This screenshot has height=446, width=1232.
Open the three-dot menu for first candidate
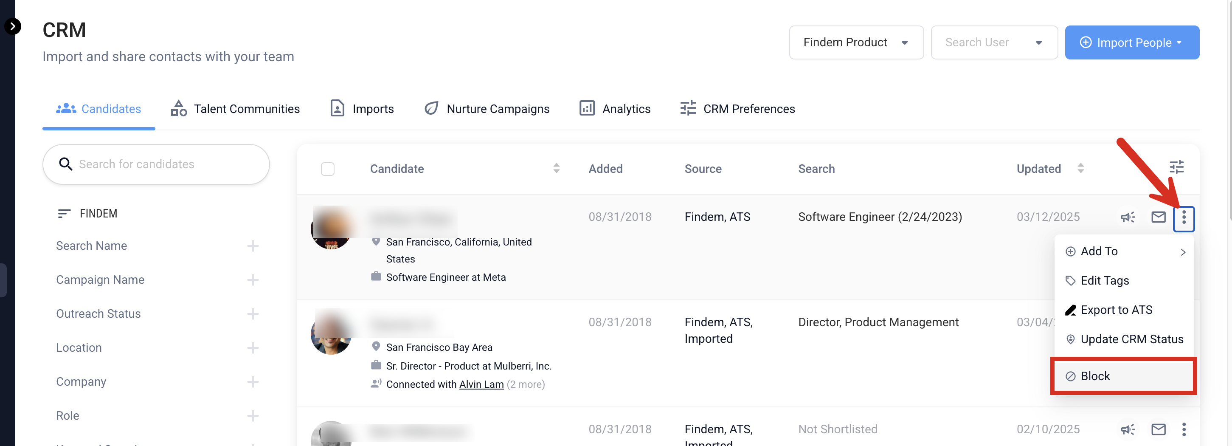click(1183, 218)
